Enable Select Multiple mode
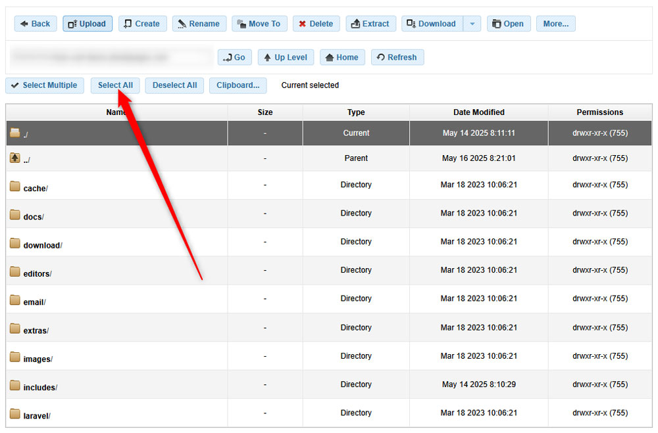 [44, 85]
